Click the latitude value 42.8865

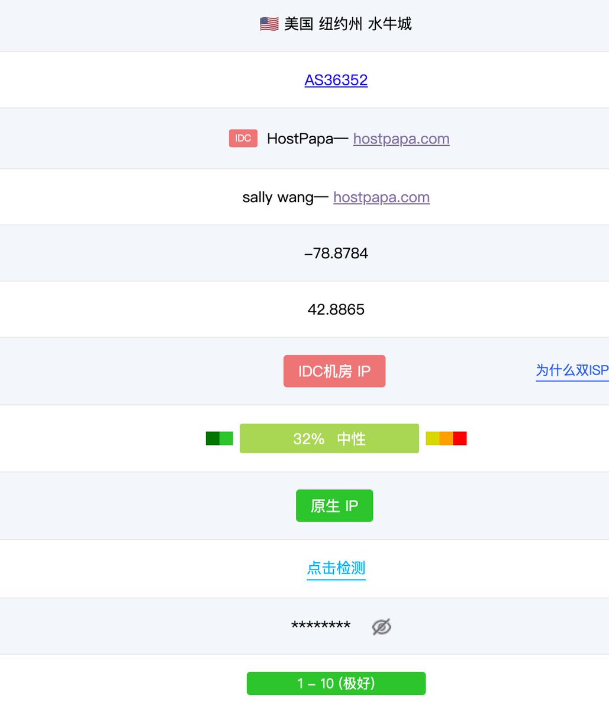coord(336,309)
